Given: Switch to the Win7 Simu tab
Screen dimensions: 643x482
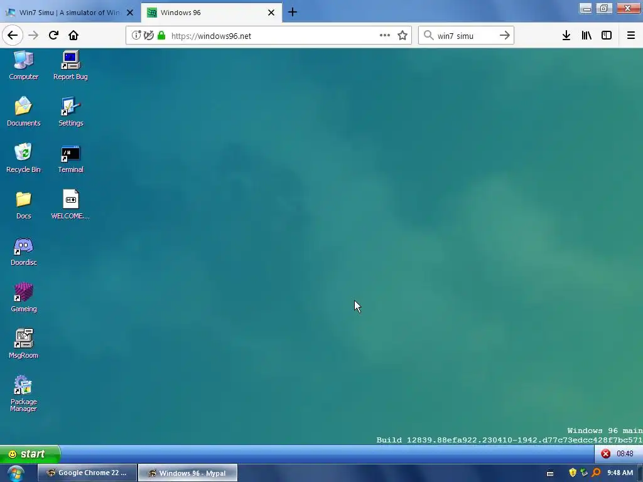Looking at the screenshot, I should tap(70, 13).
